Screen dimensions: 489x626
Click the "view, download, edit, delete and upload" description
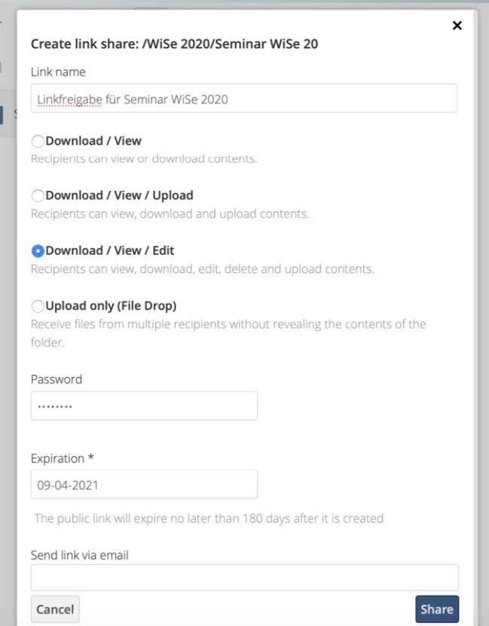tap(202, 269)
